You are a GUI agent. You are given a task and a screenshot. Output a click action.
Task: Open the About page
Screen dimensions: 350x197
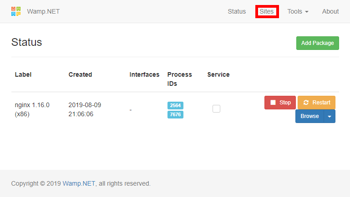pyautogui.click(x=330, y=11)
